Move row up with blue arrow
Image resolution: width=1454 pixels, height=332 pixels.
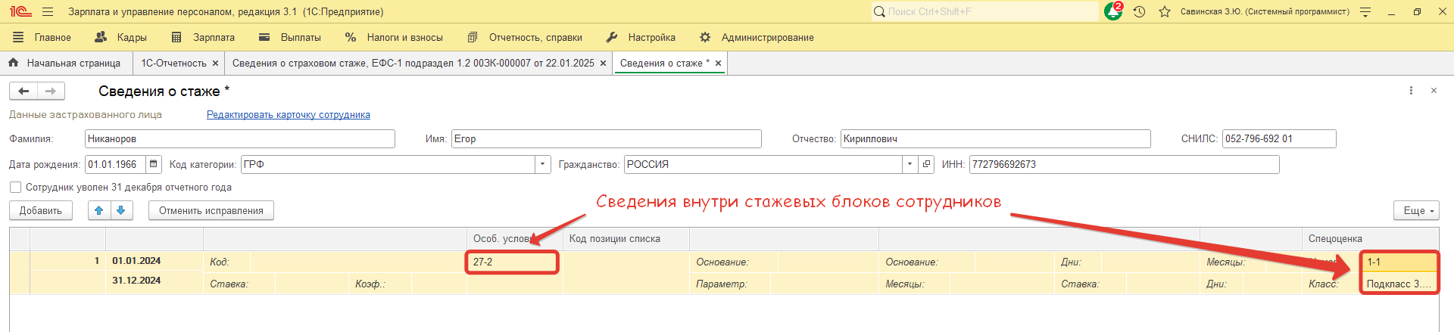(x=99, y=211)
